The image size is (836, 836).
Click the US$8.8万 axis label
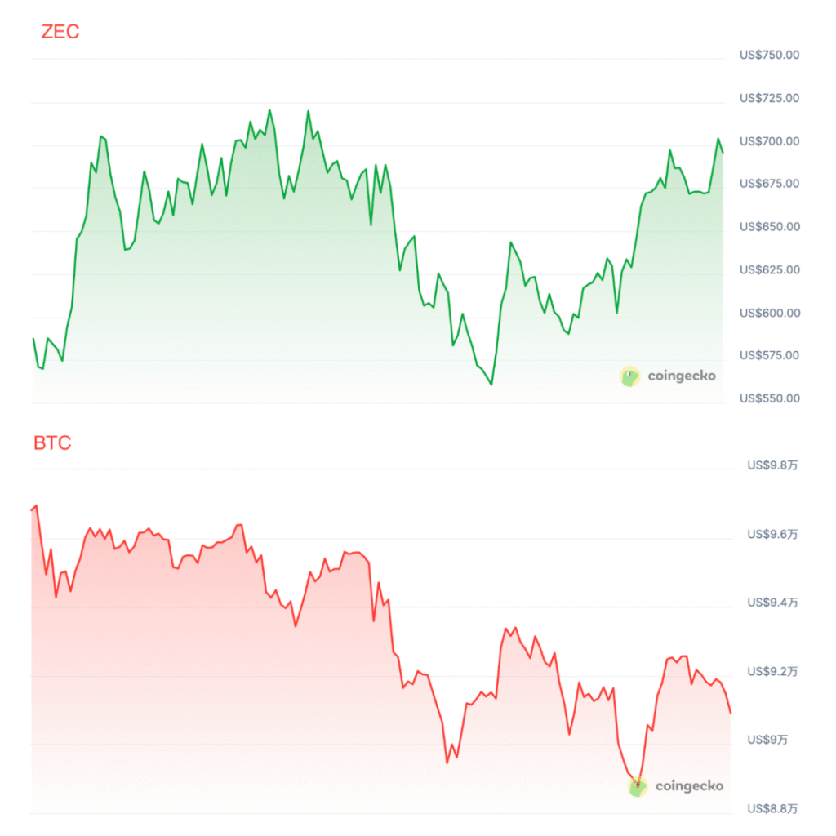click(x=772, y=808)
